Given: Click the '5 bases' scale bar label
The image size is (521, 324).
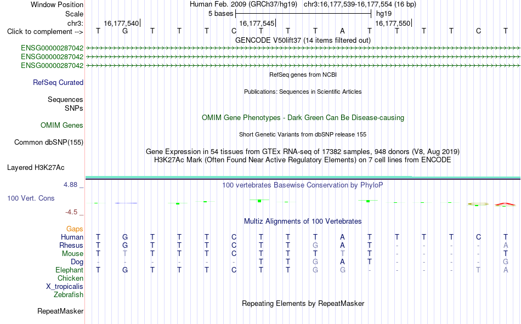Looking at the screenshot, I should pos(220,14).
